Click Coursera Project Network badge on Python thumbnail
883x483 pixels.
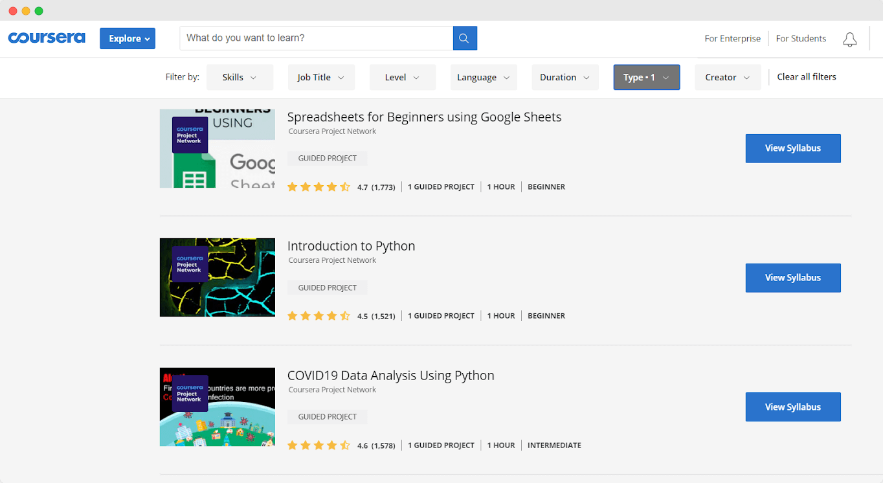point(190,264)
